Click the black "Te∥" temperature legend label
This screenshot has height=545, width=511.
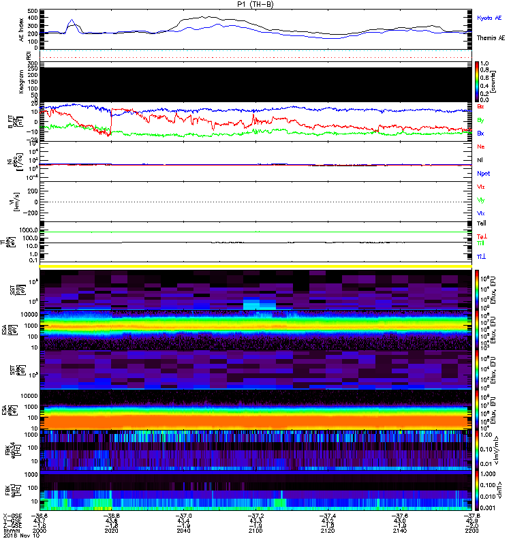click(x=482, y=223)
